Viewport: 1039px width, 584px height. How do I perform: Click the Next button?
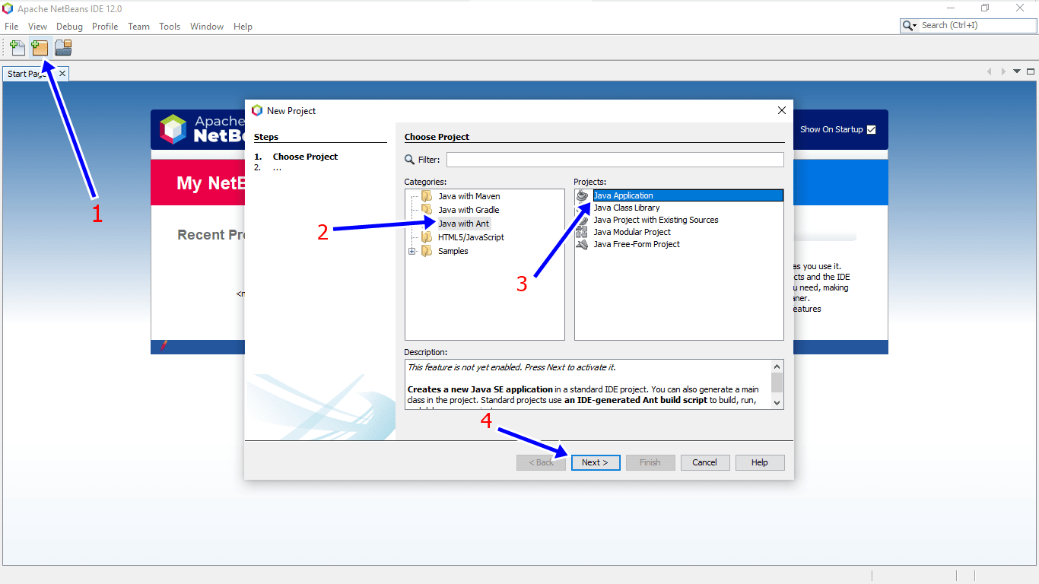[x=596, y=462]
